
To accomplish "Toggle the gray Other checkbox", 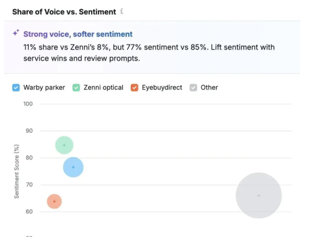I will [194, 87].
